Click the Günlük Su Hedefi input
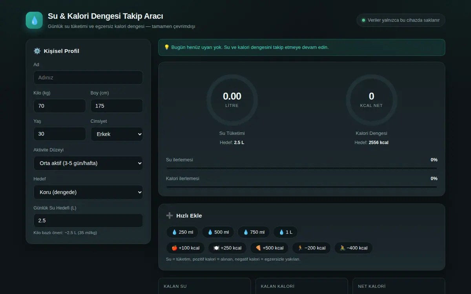This screenshot has height=294, width=471. point(88,221)
